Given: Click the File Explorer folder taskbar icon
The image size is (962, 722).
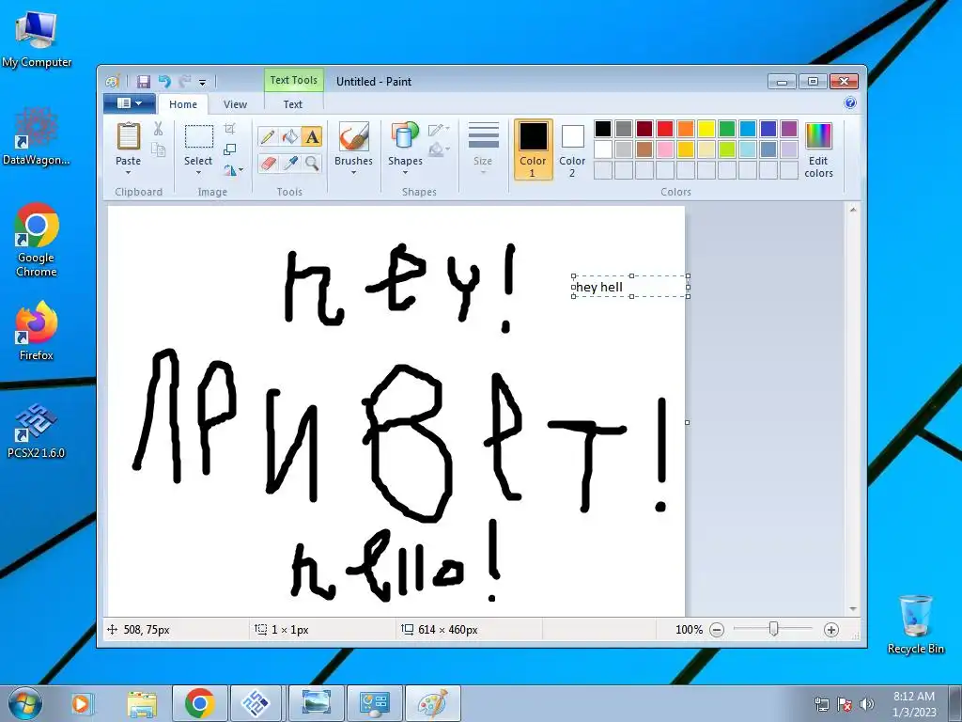Looking at the screenshot, I should coord(142,703).
